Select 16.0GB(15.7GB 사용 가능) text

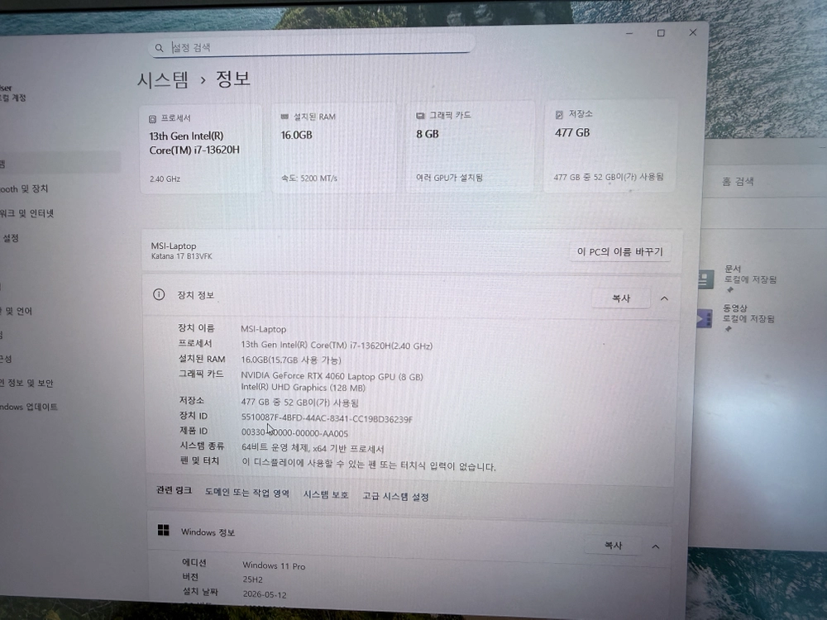coord(290,360)
